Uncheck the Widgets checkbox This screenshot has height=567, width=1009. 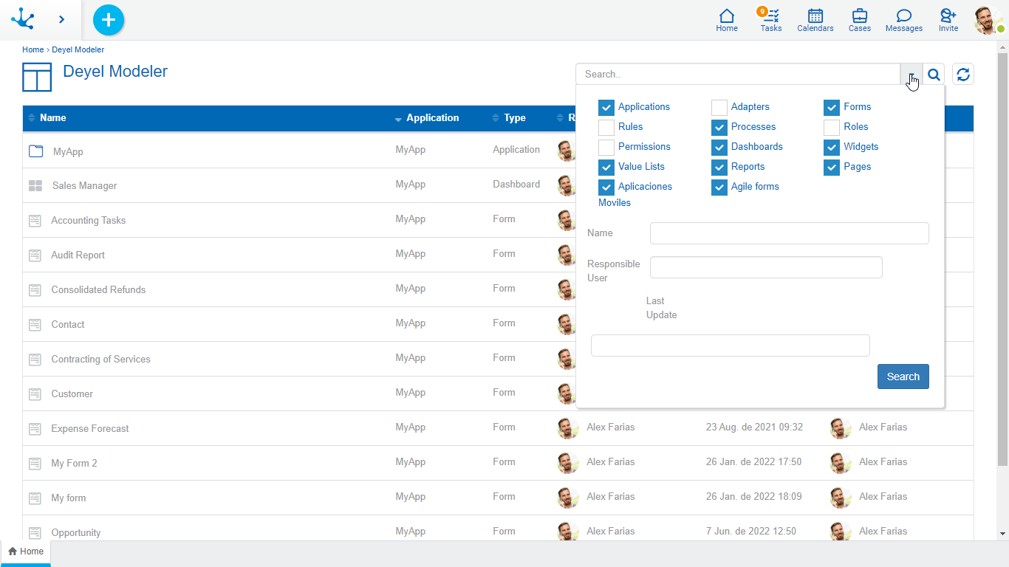[832, 148]
